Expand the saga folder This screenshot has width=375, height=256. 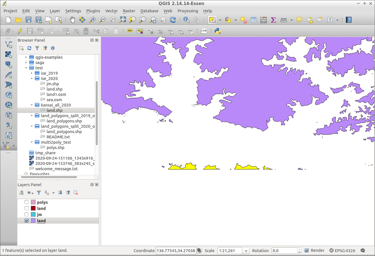(x=26, y=63)
